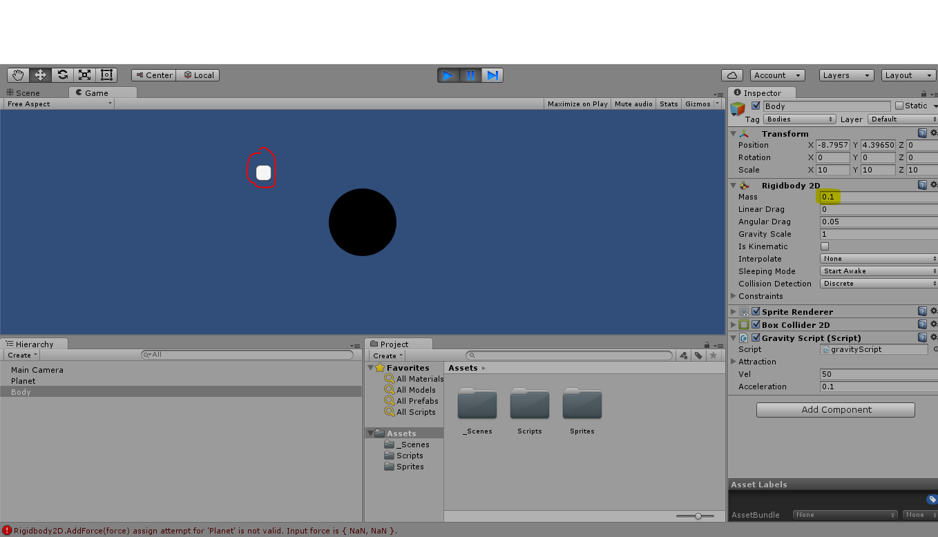Expand the Attraction property
The height and width of the screenshot is (537, 938).
[734, 362]
